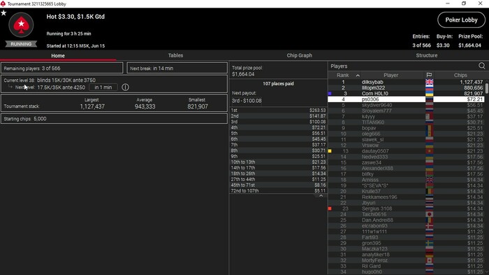Select player AlexanderX88
Screen dimensions: 489x275
point(406,168)
